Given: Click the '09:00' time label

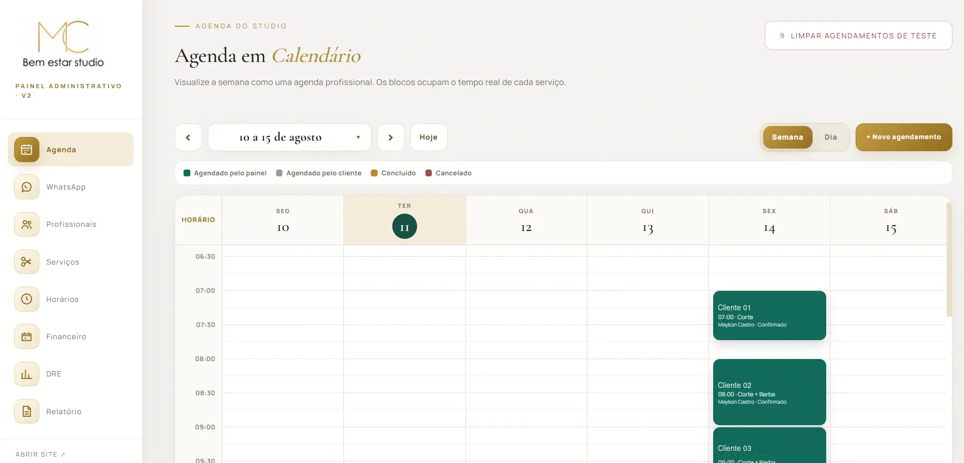Looking at the screenshot, I should pyautogui.click(x=205, y=427).
